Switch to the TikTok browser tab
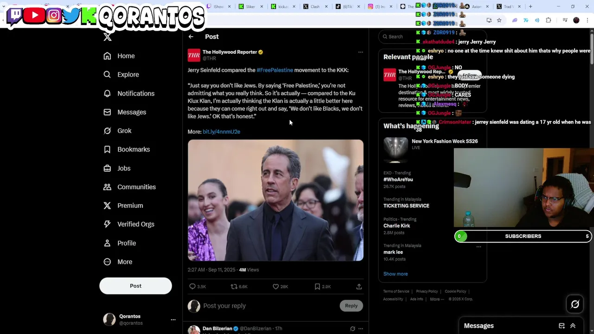This screenshot has width=594, height=334. click(x=348, y=6)
